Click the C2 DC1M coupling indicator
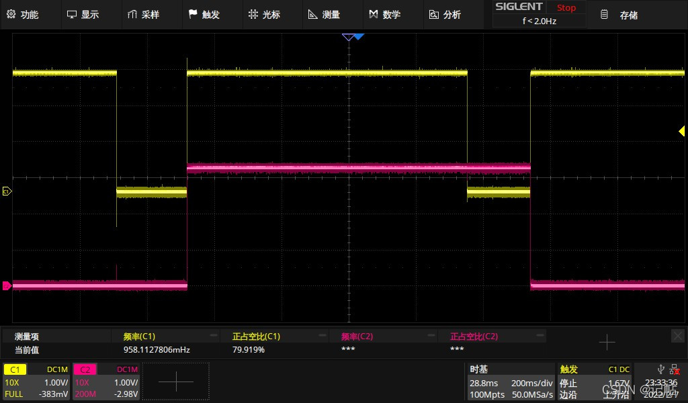The width and height of the screenshot is (688, 403). point(127,369)
